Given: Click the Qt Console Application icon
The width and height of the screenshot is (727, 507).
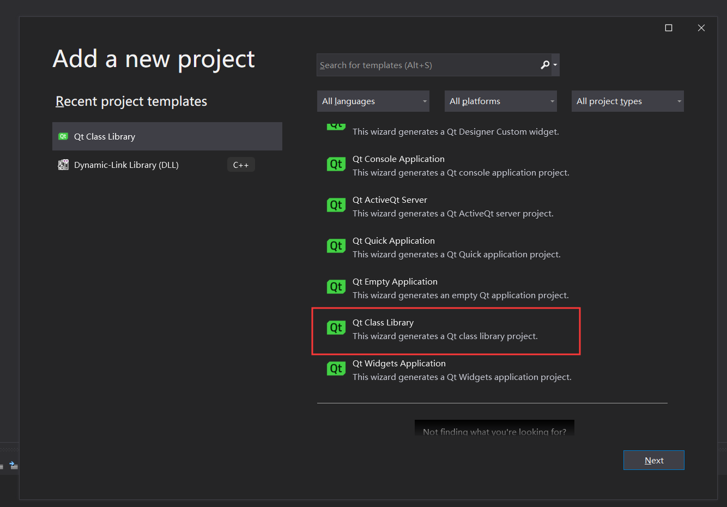Looking at the screenshot, I should click(336, 164).
